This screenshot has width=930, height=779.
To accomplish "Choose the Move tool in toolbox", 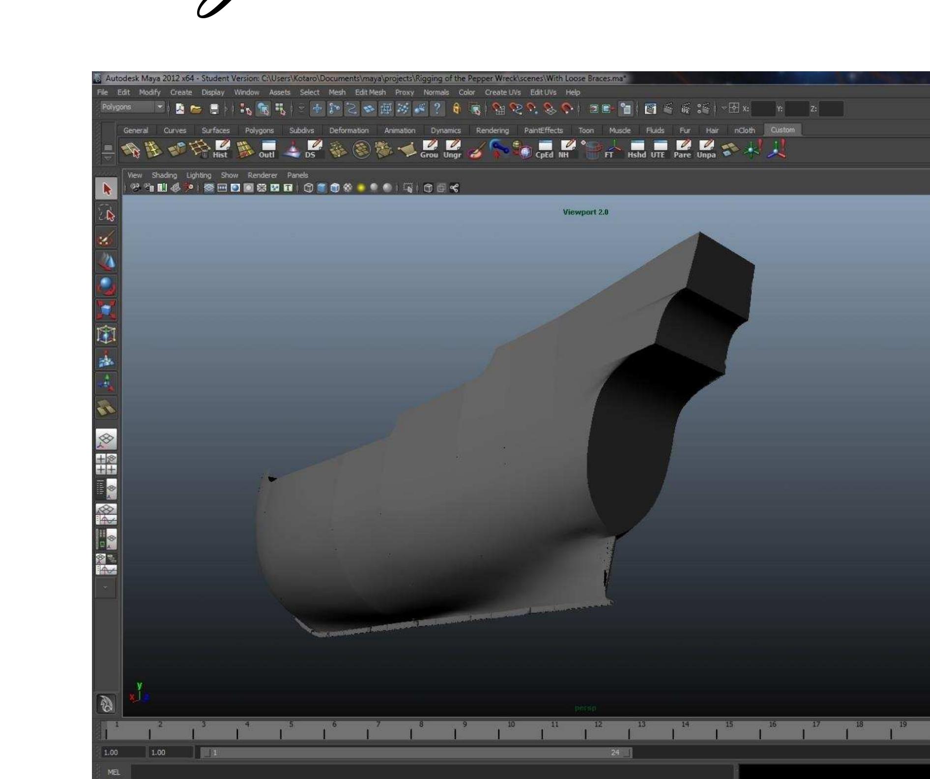I will point(106,262).
